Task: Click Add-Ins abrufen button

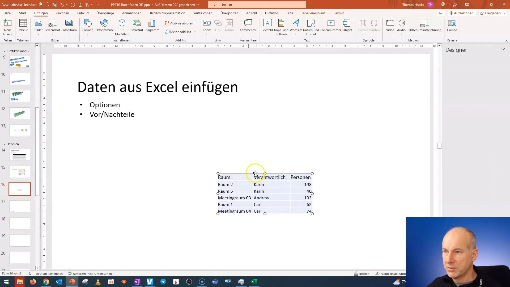Action: click(179, 23)
